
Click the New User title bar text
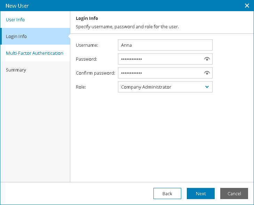(x=17, y=6)
